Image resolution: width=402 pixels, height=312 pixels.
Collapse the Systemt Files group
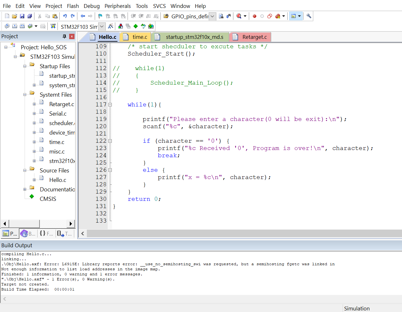click(x=25, y=95)
